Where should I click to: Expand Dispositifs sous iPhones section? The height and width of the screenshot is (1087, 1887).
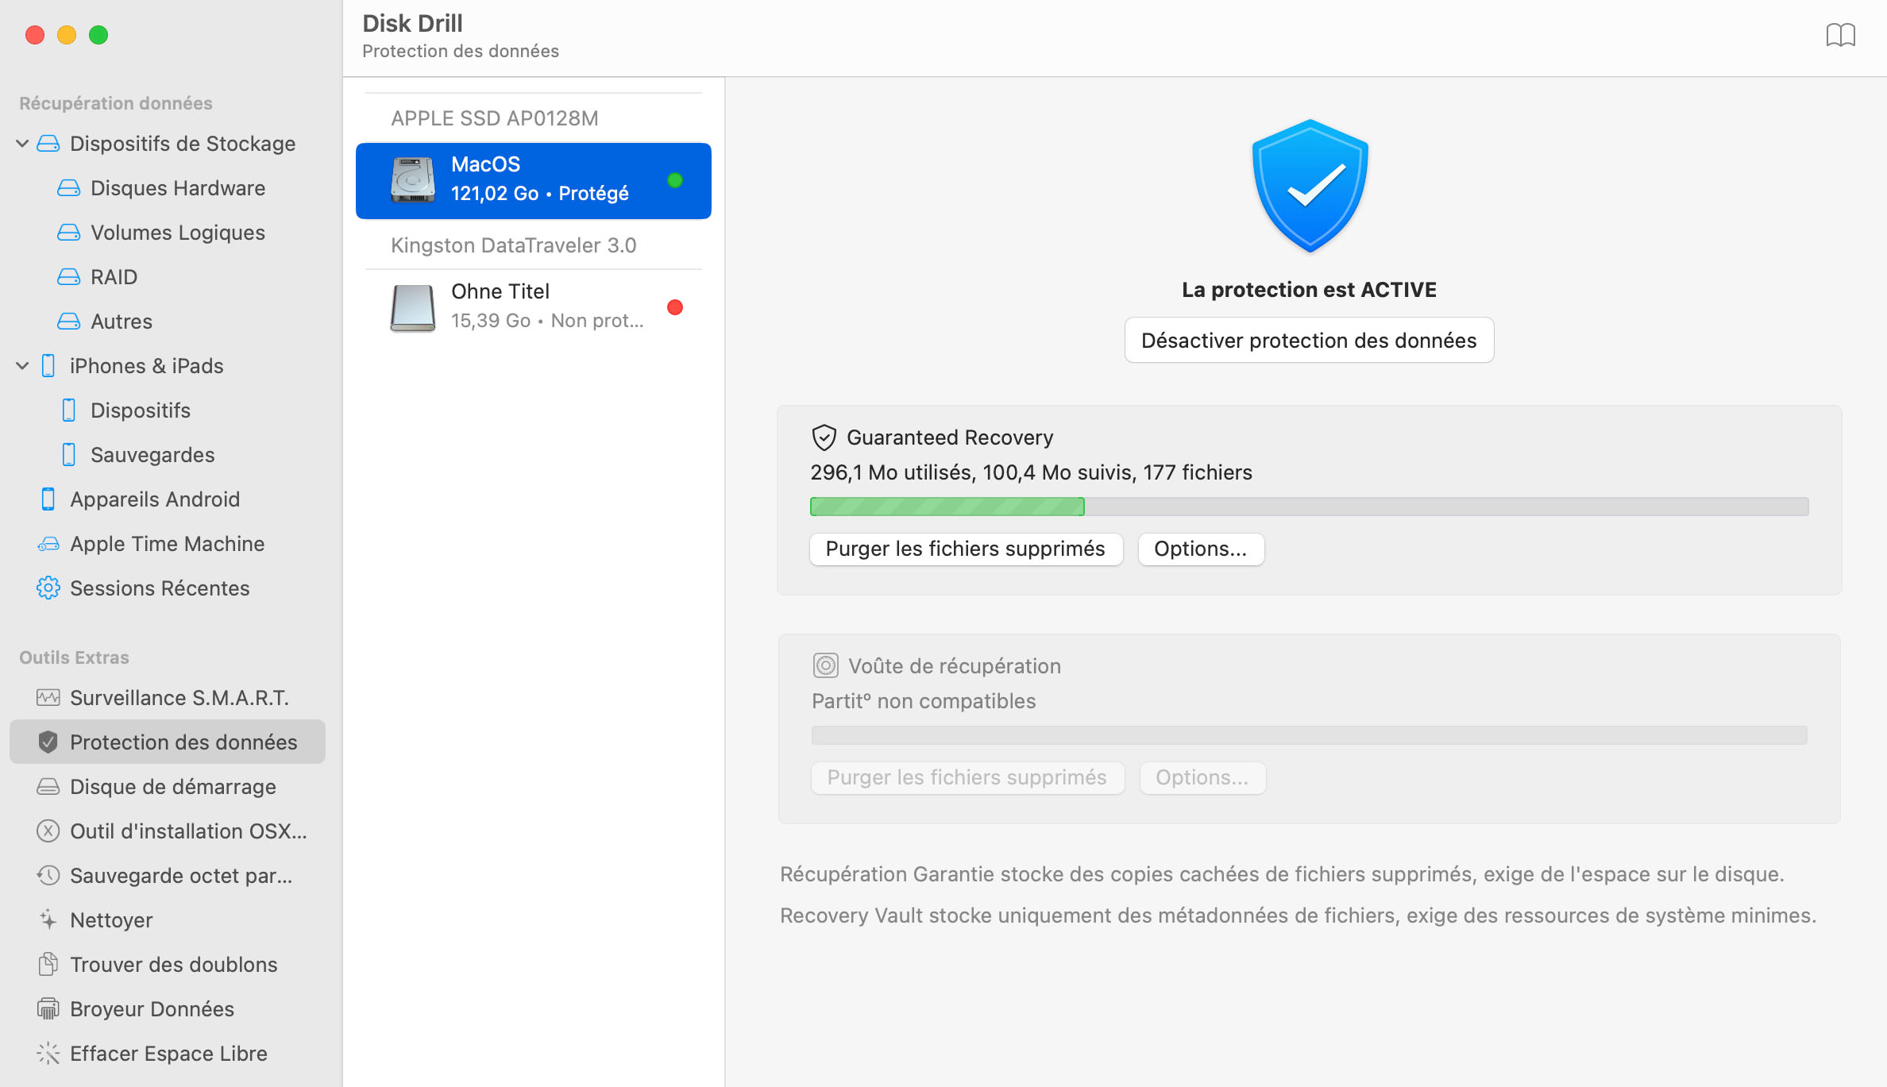pos(141,411)
